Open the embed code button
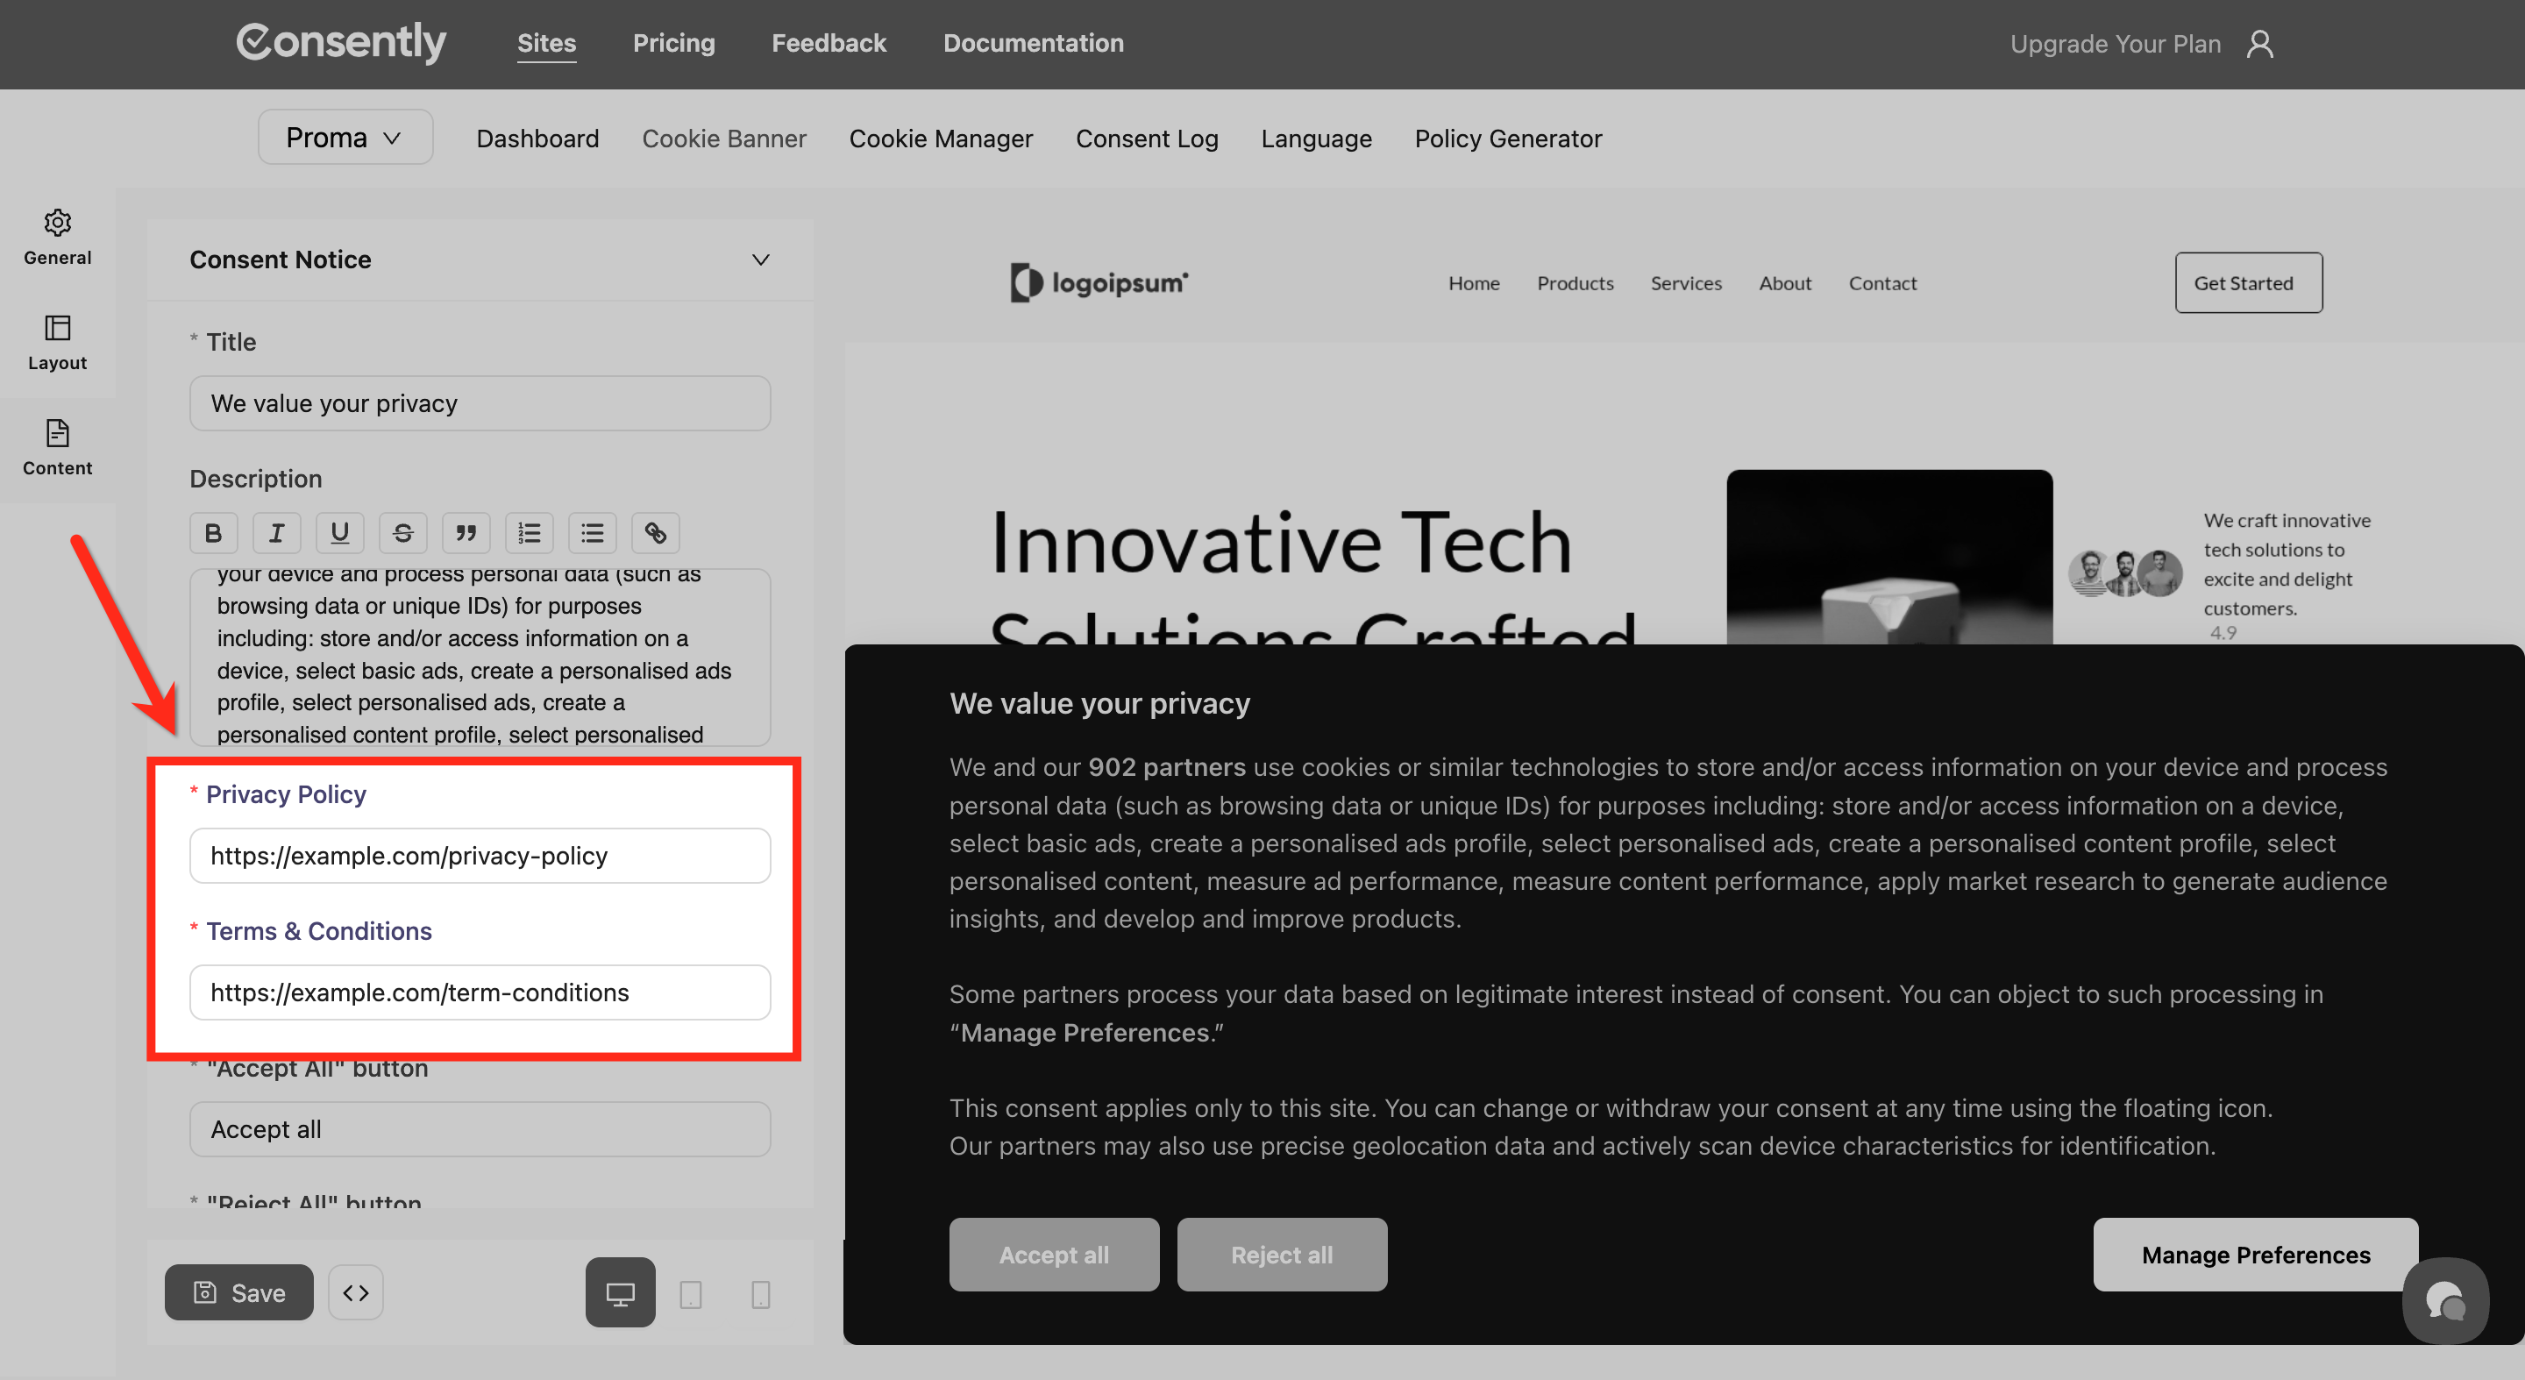The width and height of the screenshot is (2525, 1380). (356, 1291)
